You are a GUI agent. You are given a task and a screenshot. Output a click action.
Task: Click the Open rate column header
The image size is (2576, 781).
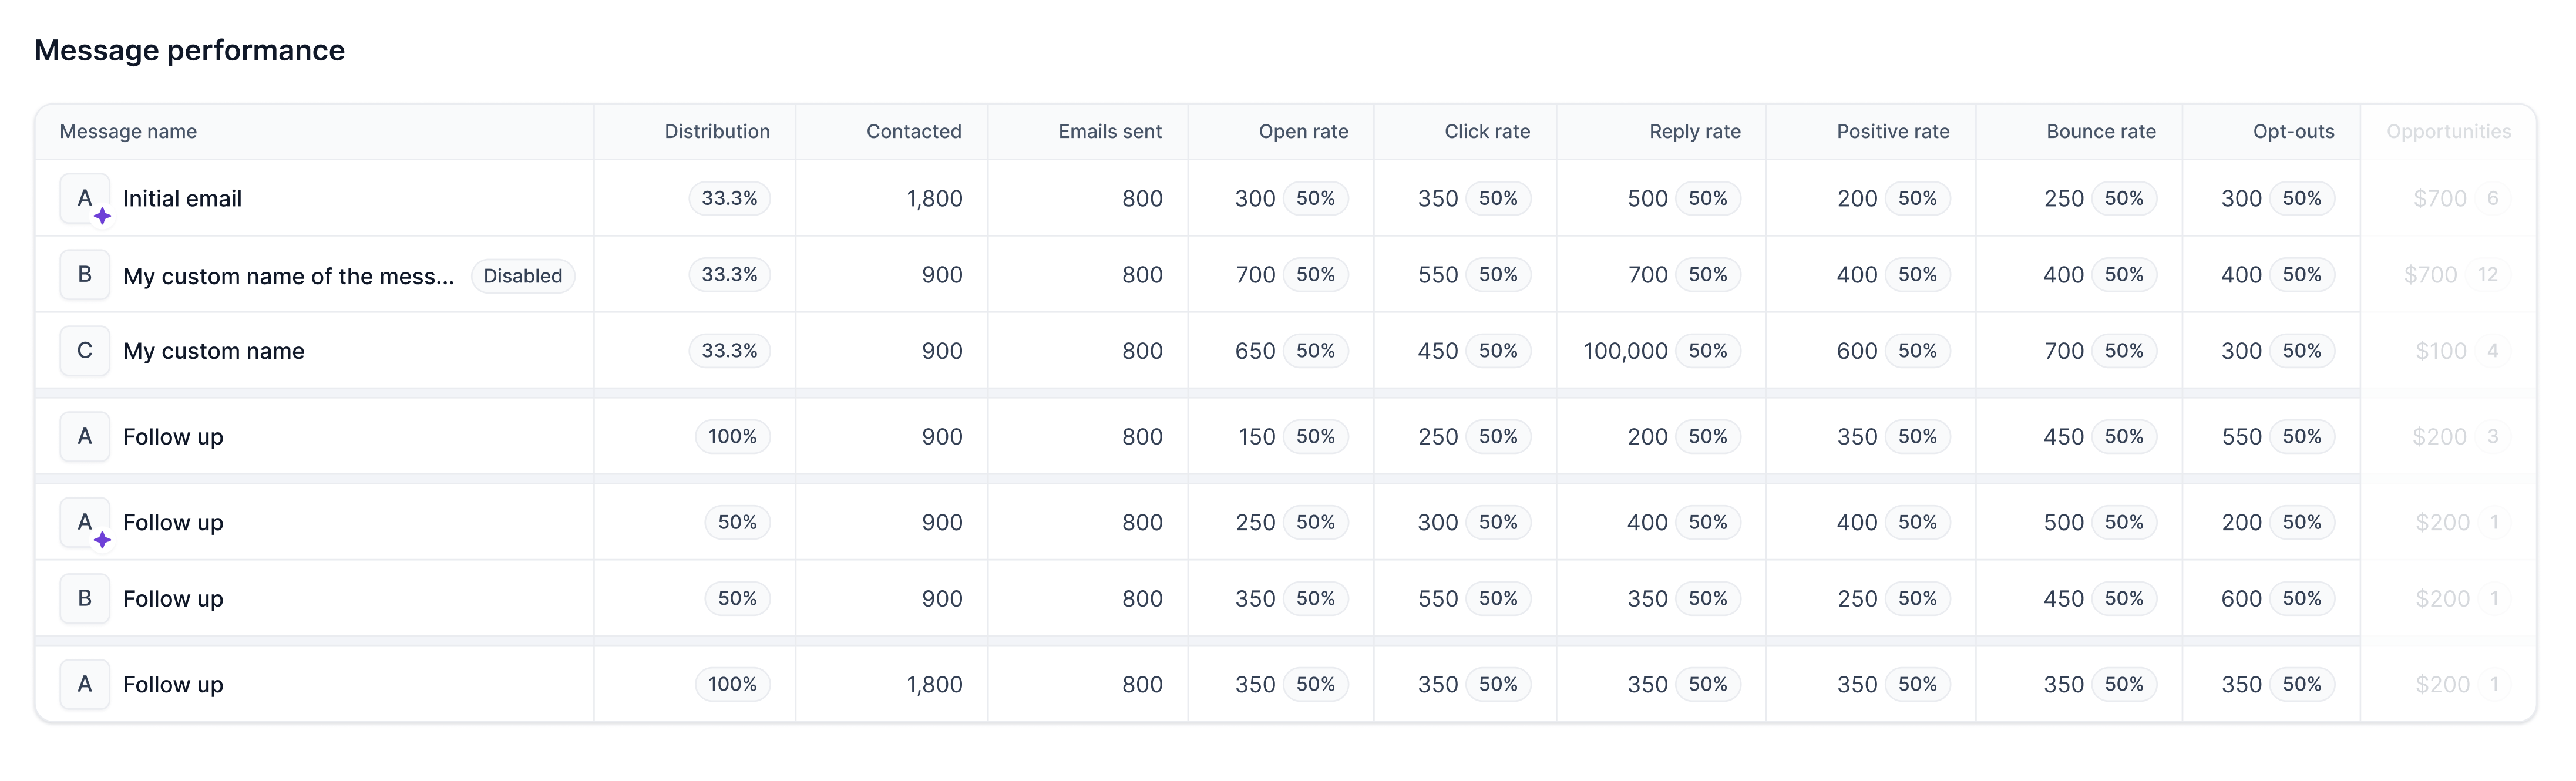click(1302, 131)
